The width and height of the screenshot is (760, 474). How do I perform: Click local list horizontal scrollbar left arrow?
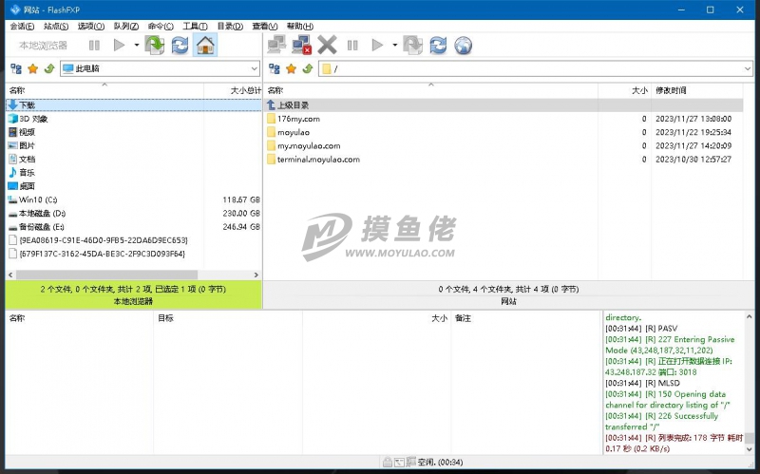point(10,275)
